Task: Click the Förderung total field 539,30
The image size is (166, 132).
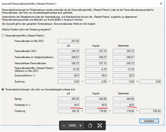Action: (x=150, y=111)
